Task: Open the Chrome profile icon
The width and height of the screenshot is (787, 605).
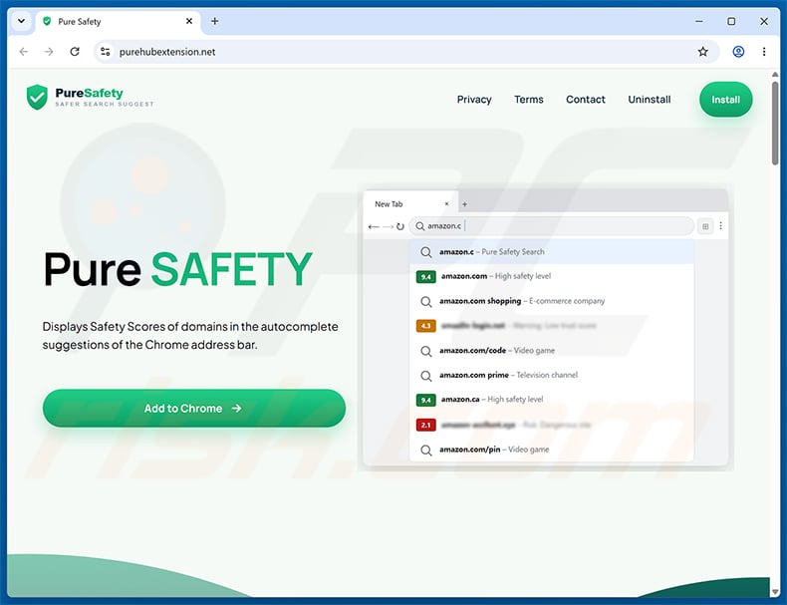Action: point(738,52)
